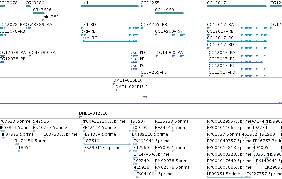
Task: Select the CG12017 gene bar
Action: (x=237, y=6)
